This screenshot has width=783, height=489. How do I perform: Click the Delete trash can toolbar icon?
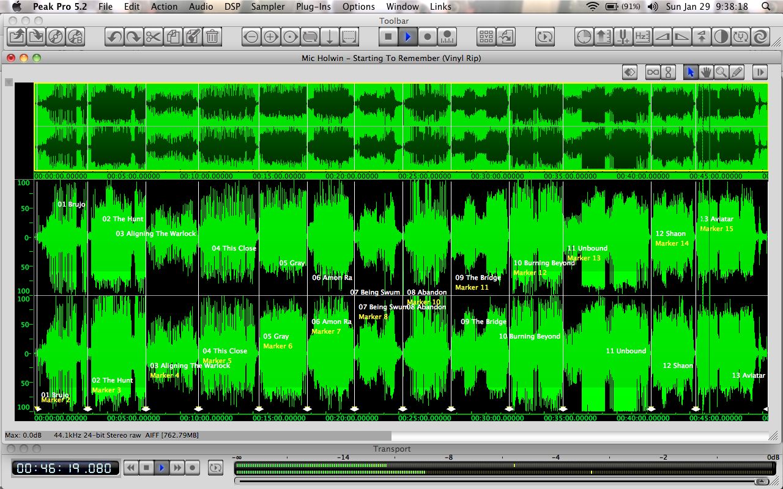click(212, 37)
